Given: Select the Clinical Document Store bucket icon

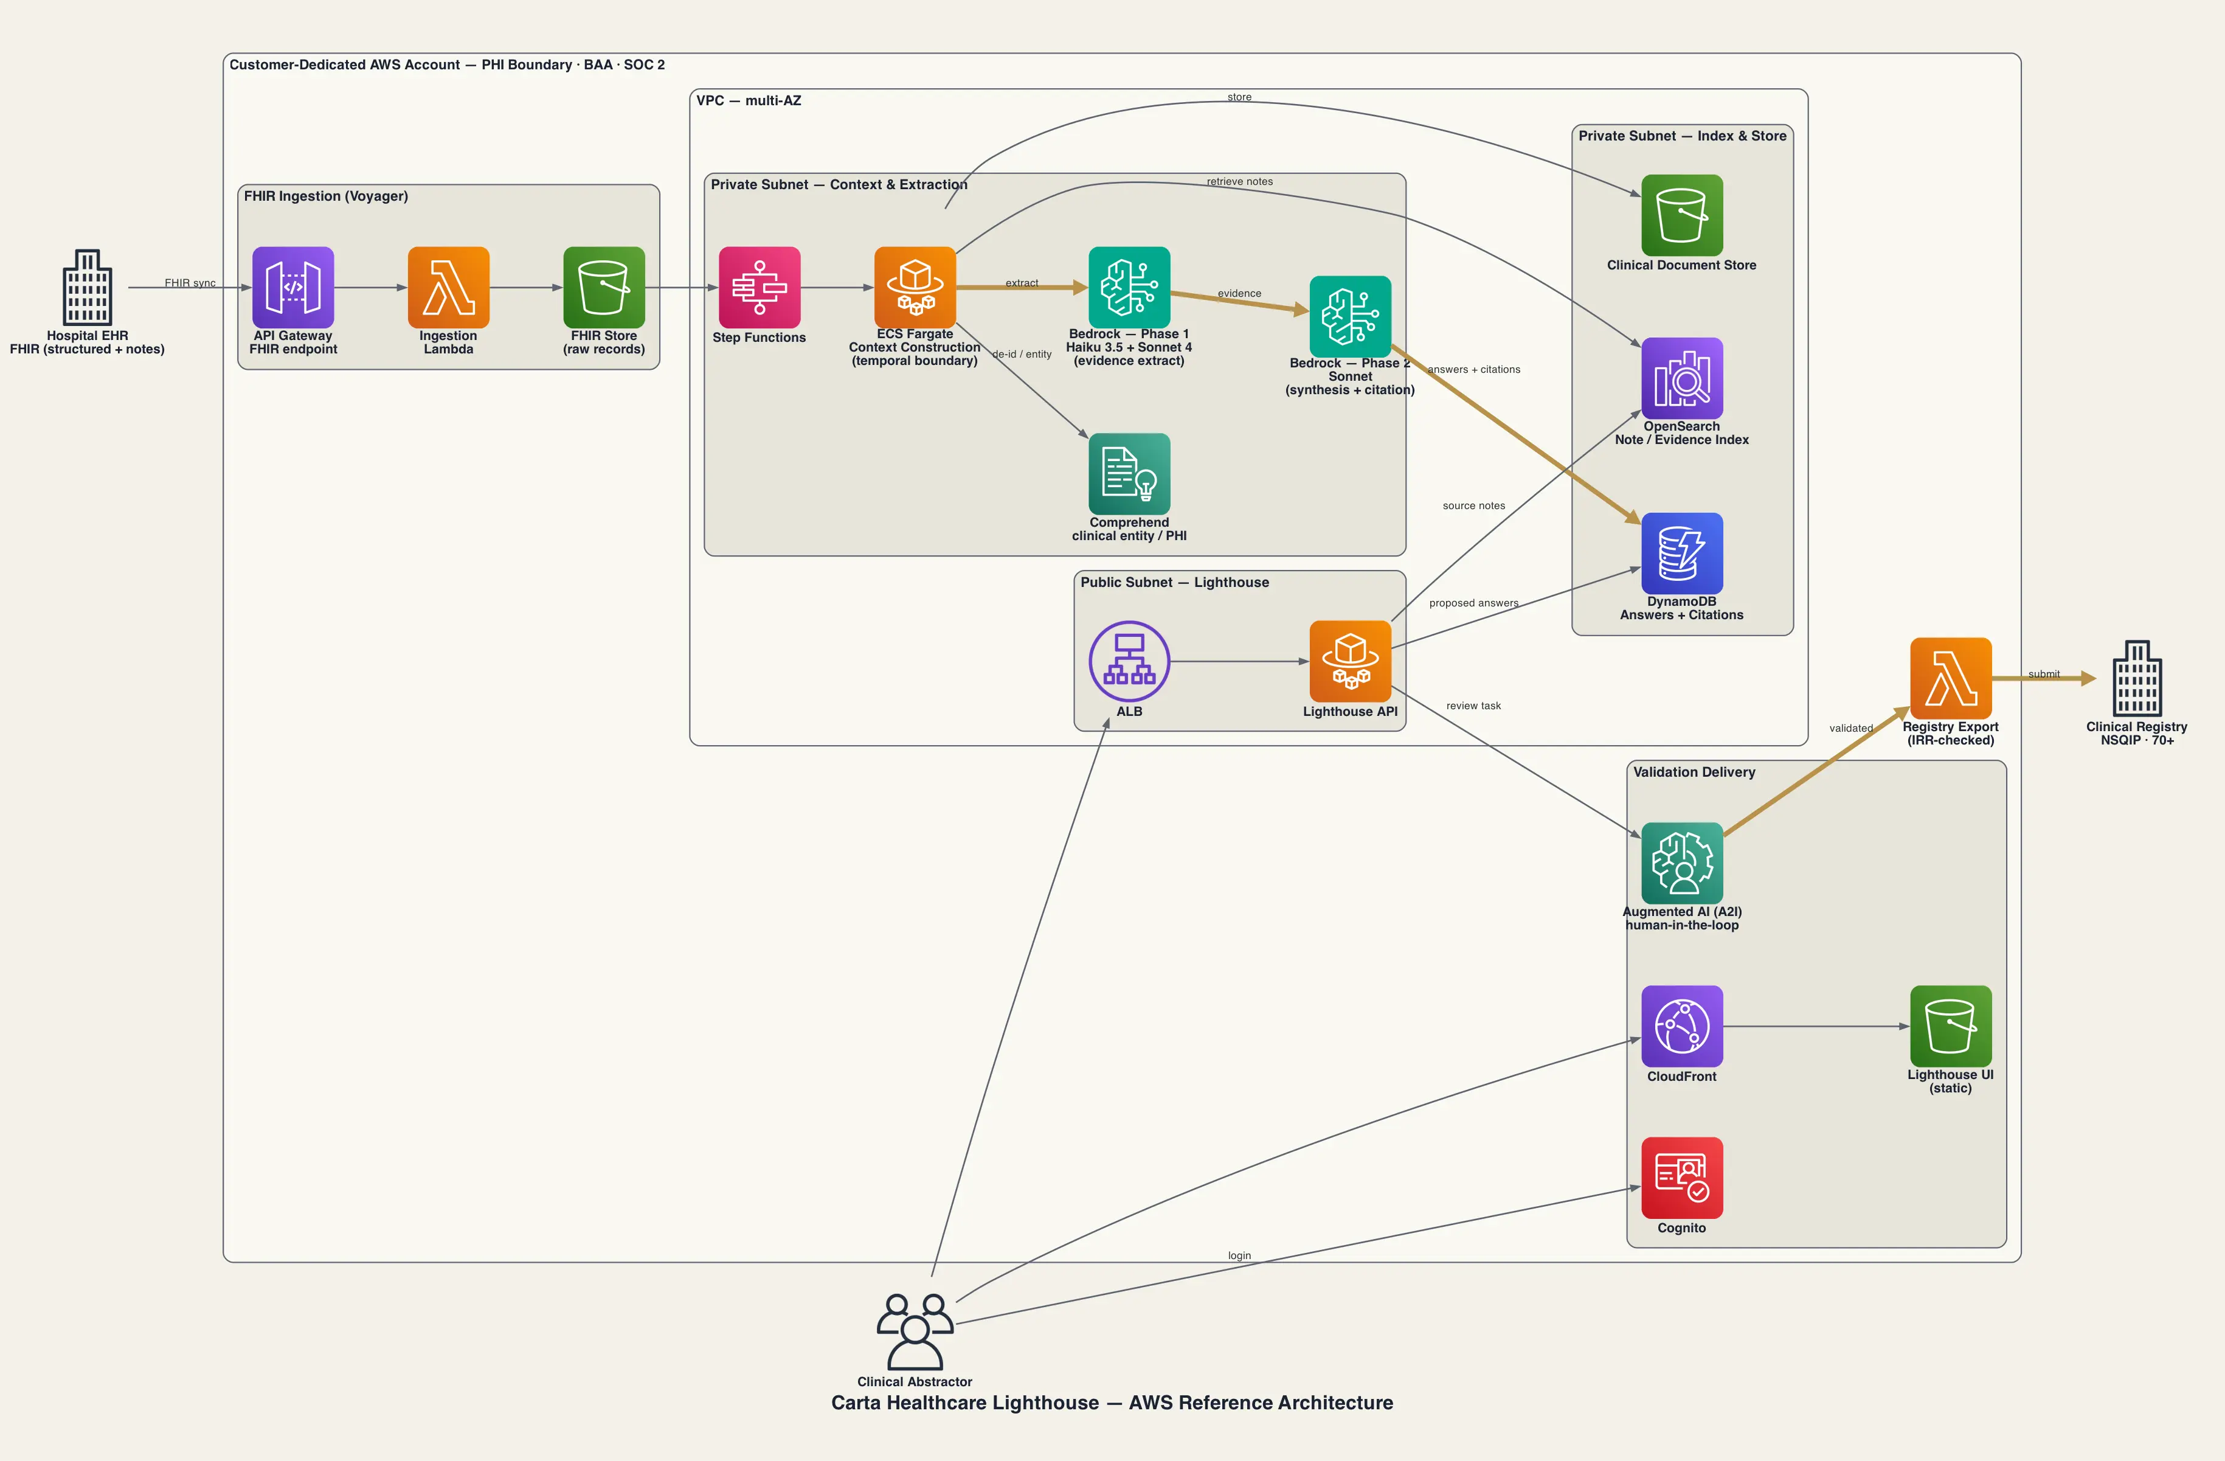Looking at the screenshot, I should click(x=1682, y=215).
